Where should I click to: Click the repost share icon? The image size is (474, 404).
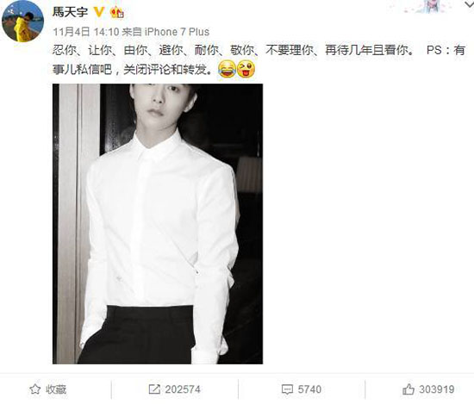154,389
